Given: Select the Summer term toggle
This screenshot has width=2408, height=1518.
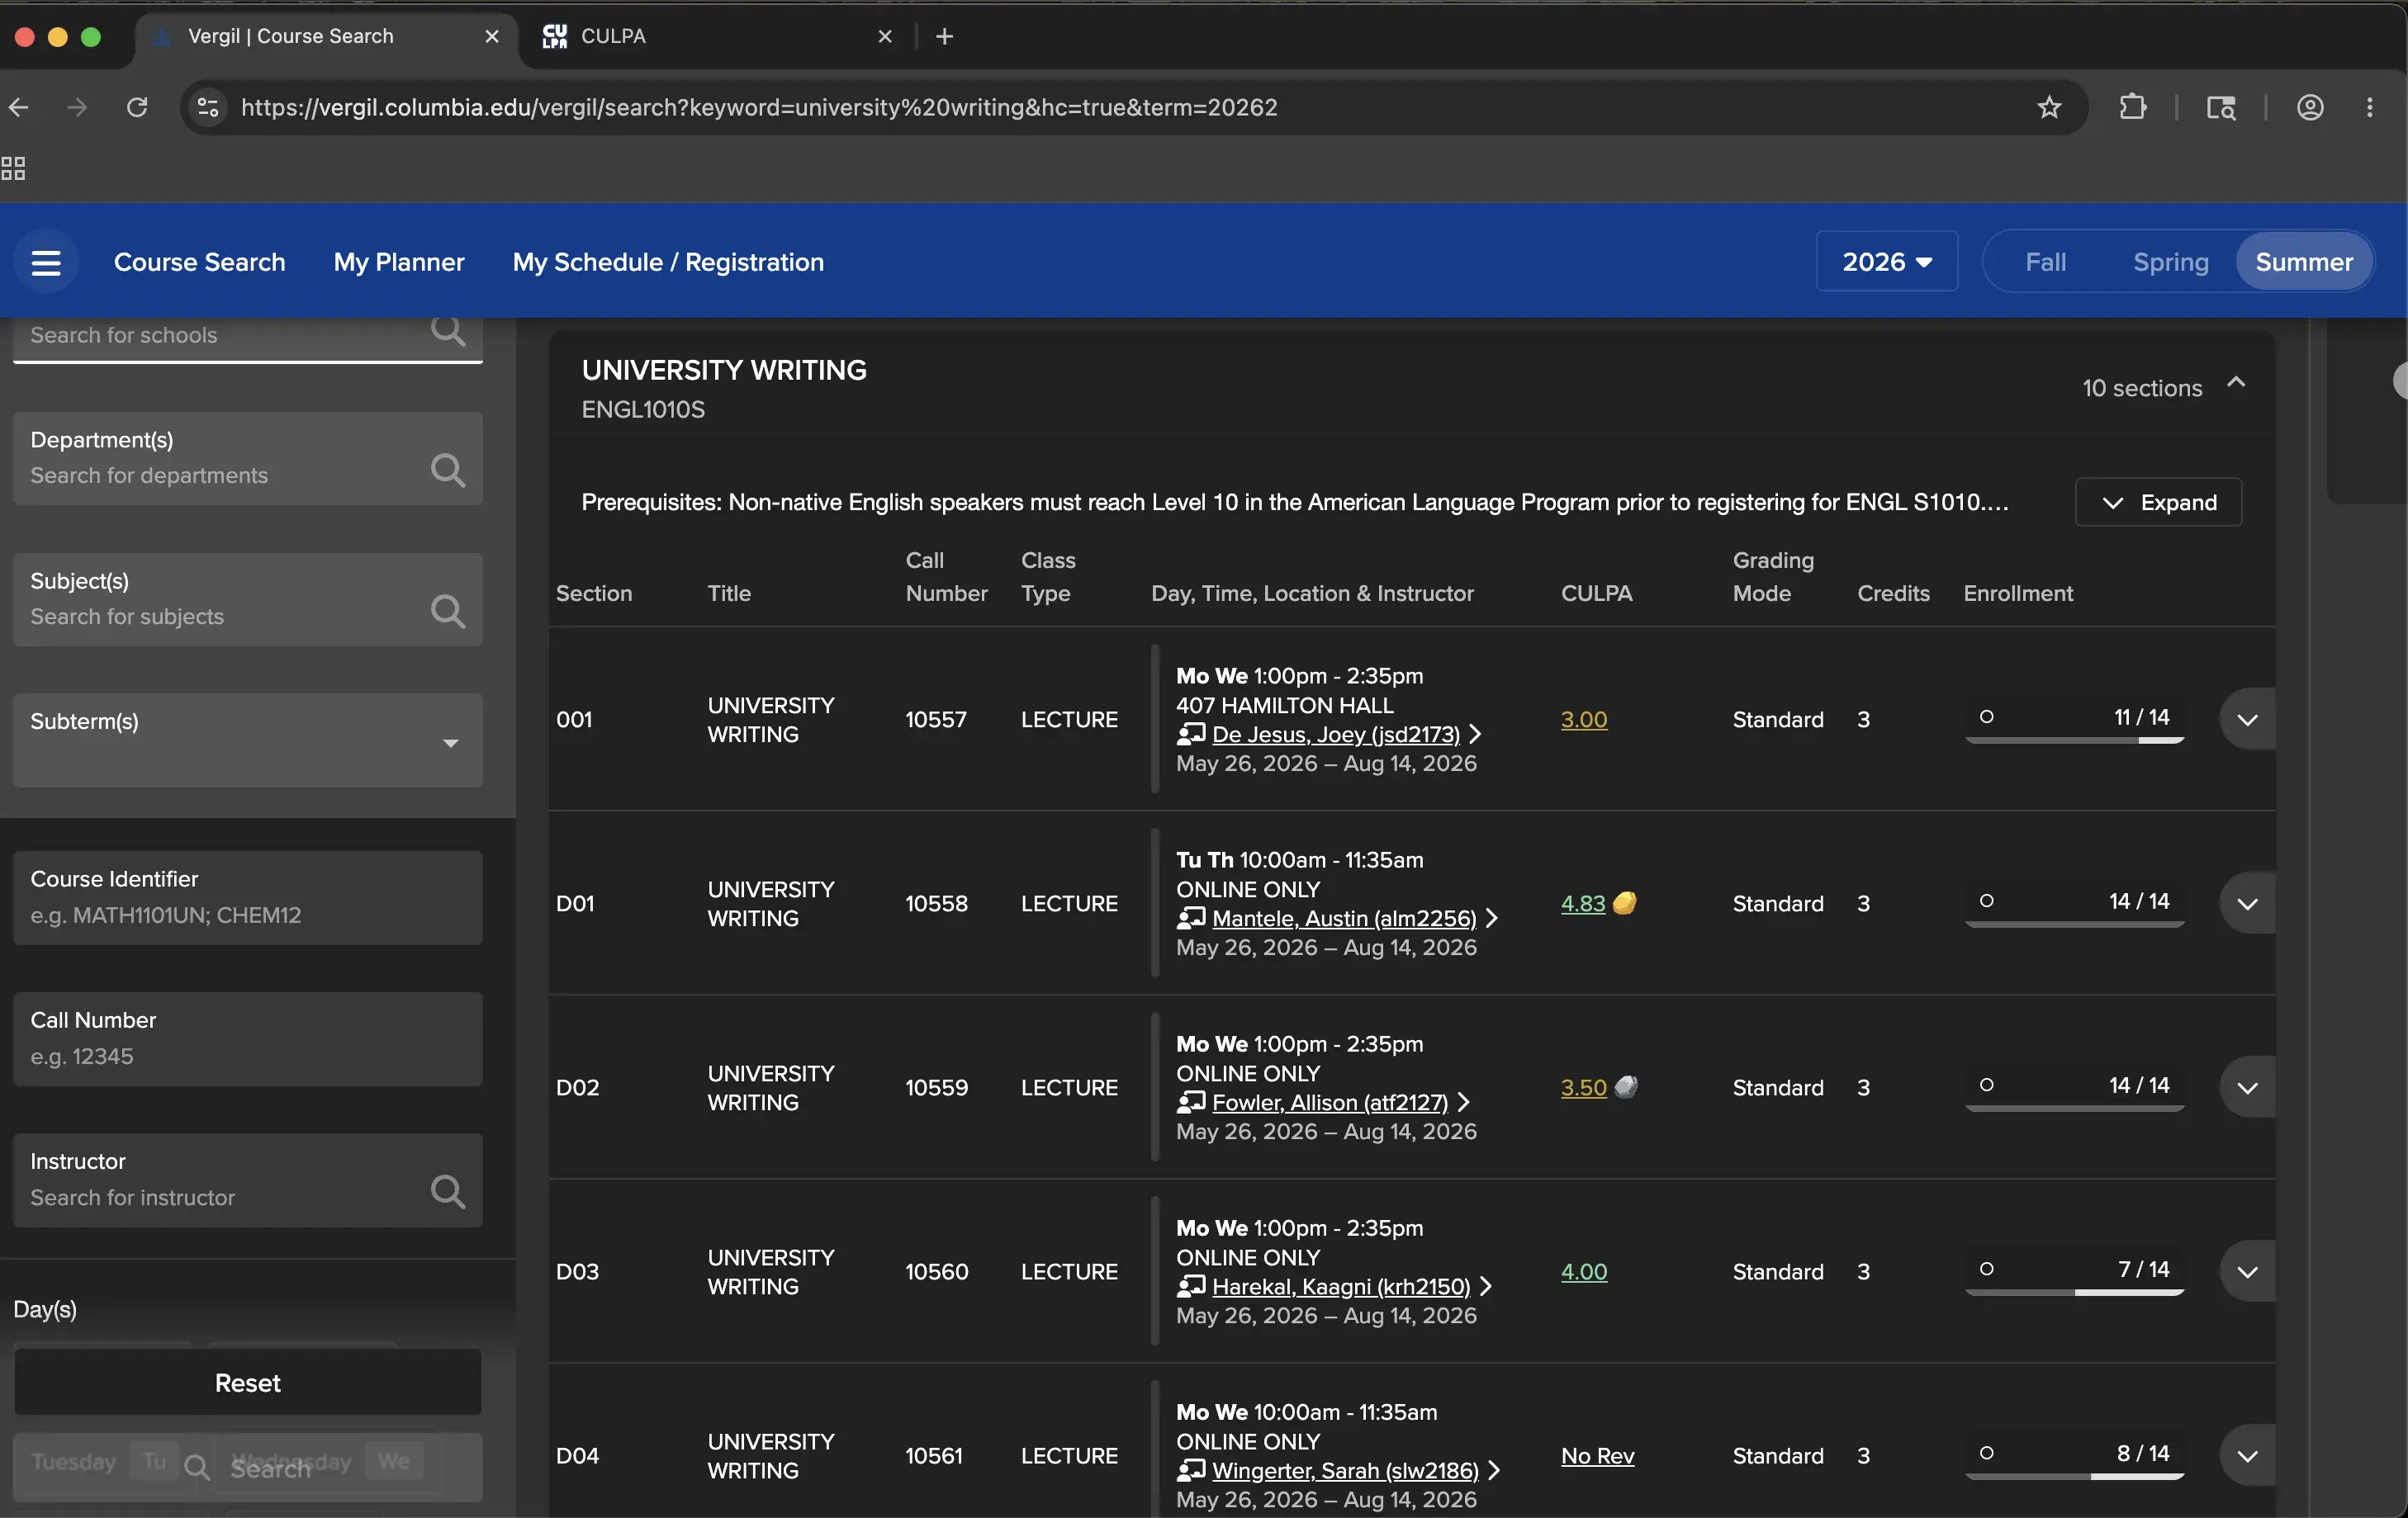Looking at the screenshot, I should pos(2304,262).
